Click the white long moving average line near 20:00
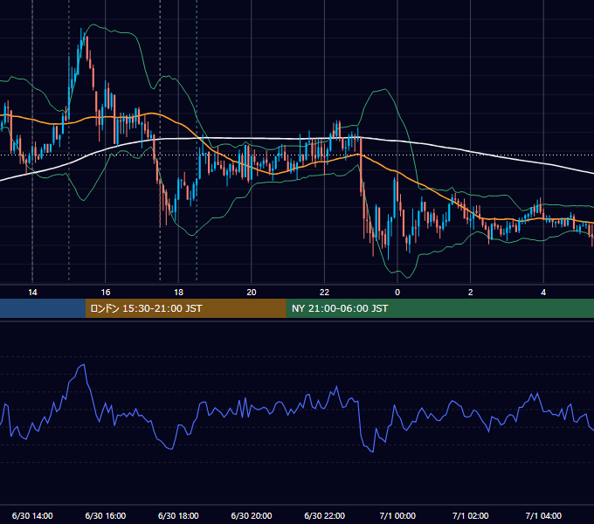 tap(252, 139)
